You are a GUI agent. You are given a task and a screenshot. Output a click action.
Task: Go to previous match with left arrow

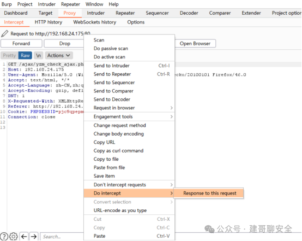[x=24, y=237]
